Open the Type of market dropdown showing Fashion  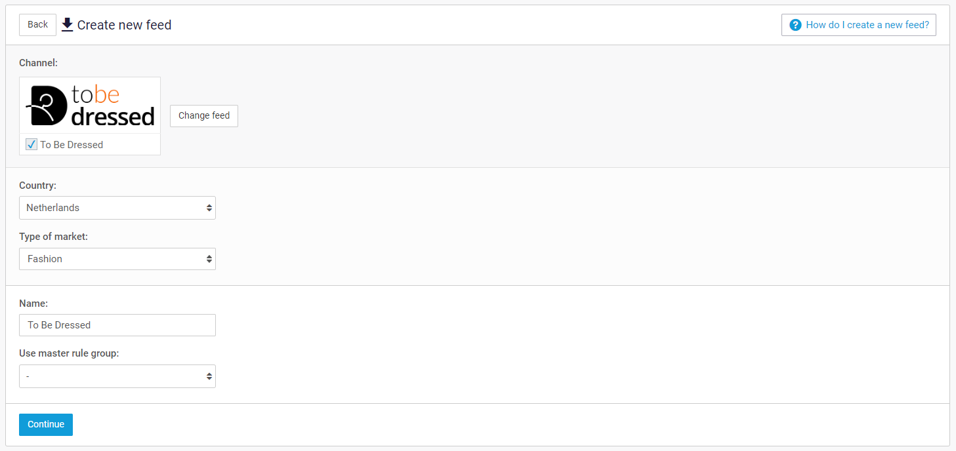click(112, 259)
